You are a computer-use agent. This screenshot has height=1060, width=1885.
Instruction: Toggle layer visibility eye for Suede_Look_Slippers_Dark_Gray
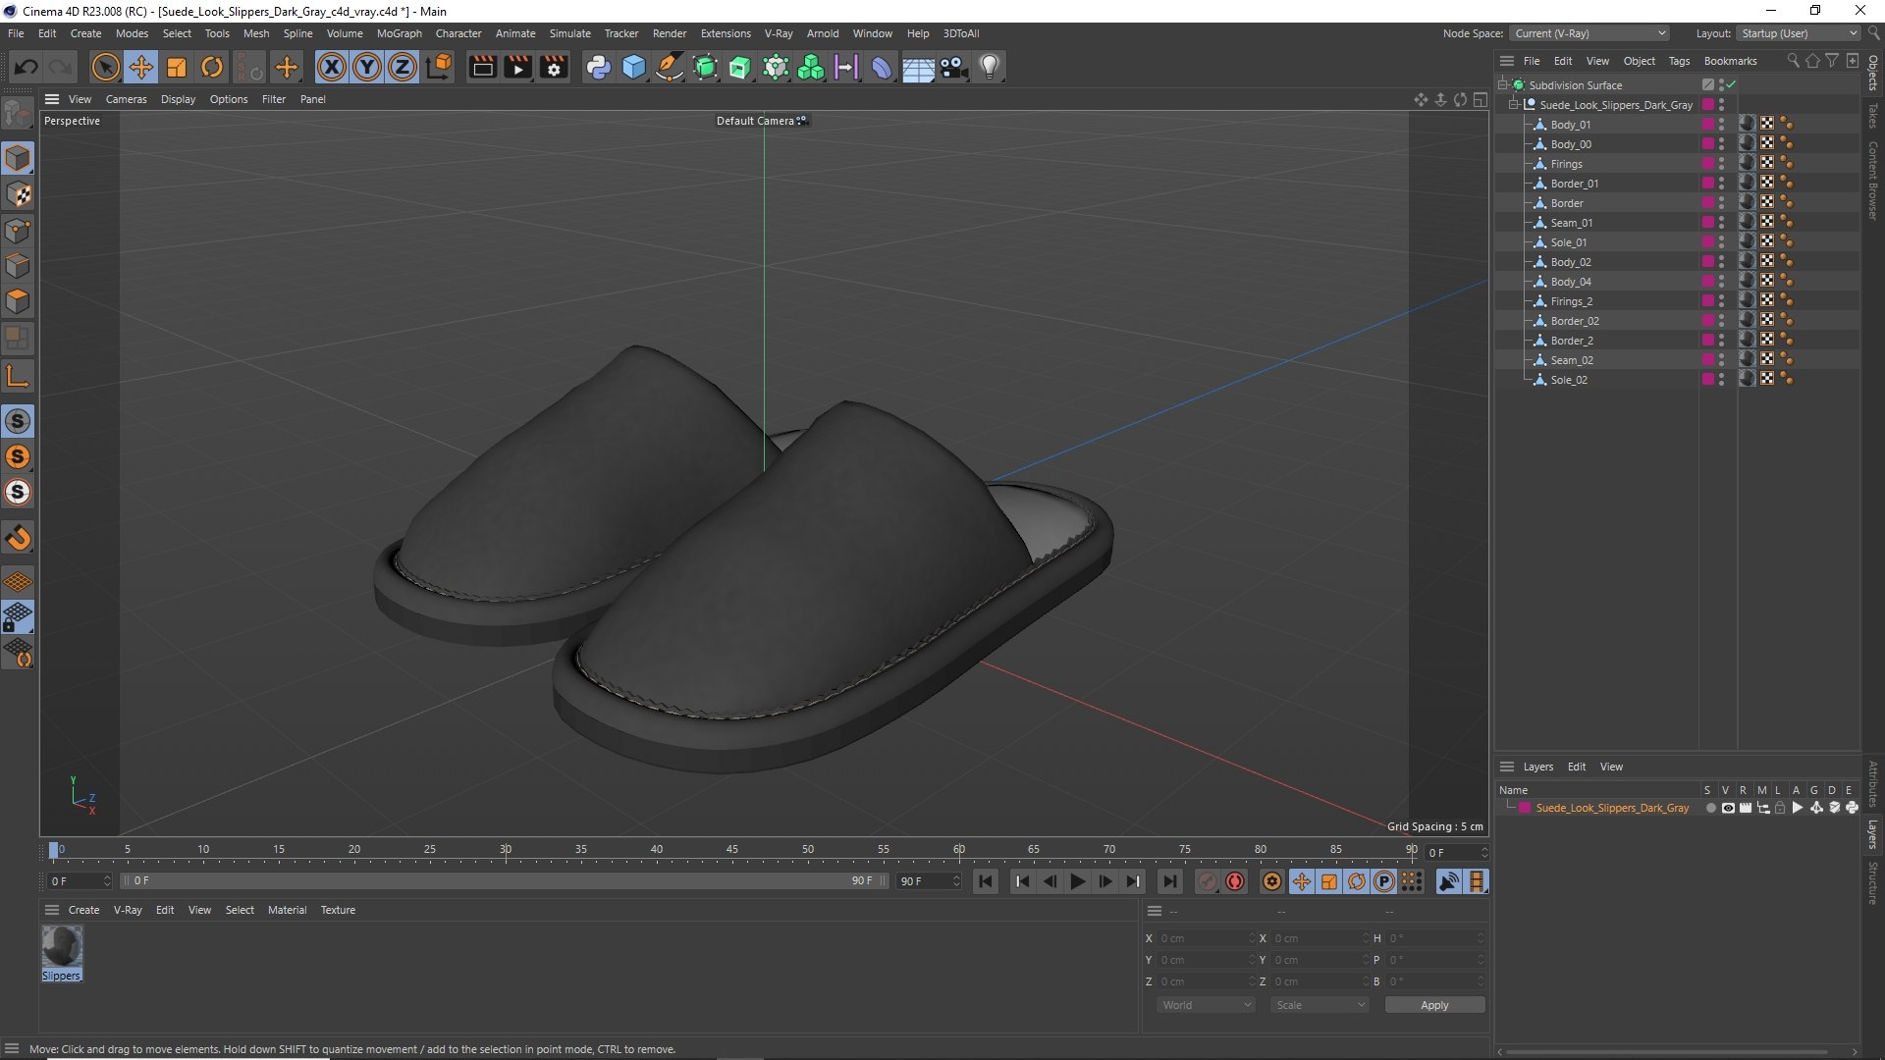1728,808
